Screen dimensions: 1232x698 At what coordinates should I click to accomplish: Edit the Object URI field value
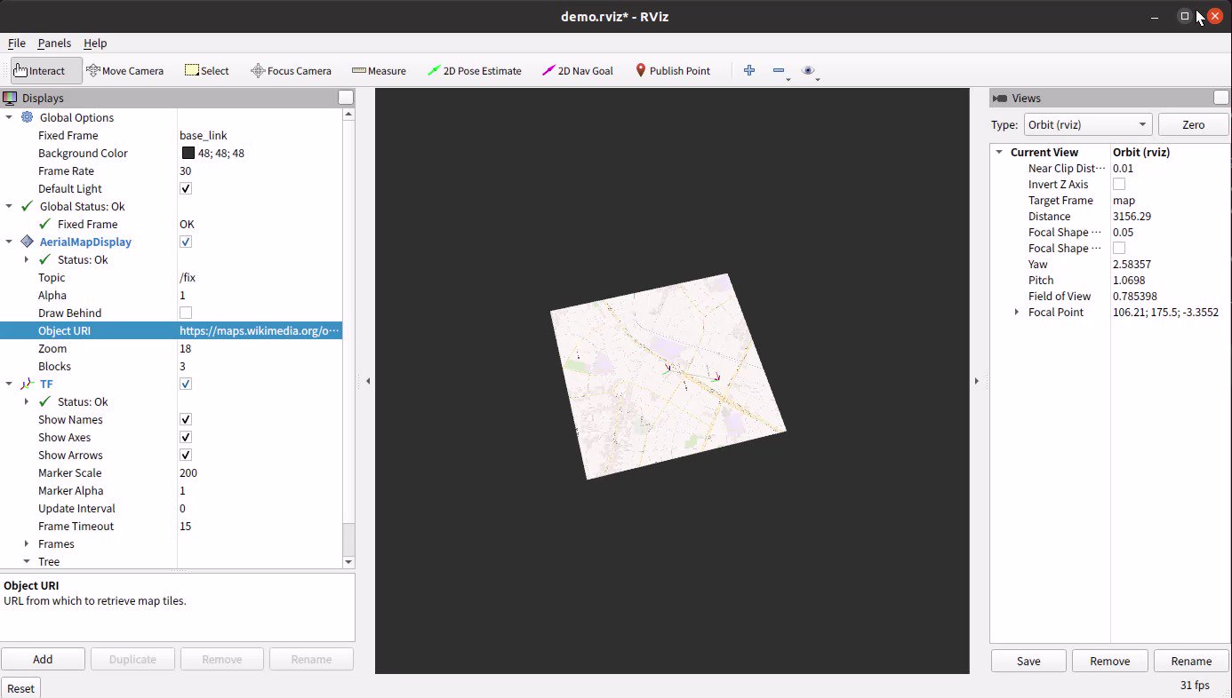258,330
